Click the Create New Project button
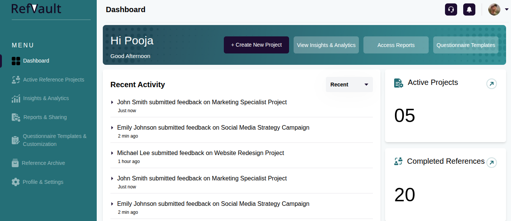 tap(256, 45)
